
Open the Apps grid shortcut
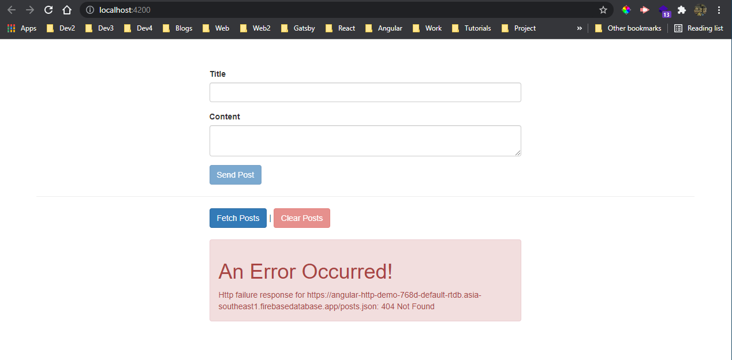point(21,28)
